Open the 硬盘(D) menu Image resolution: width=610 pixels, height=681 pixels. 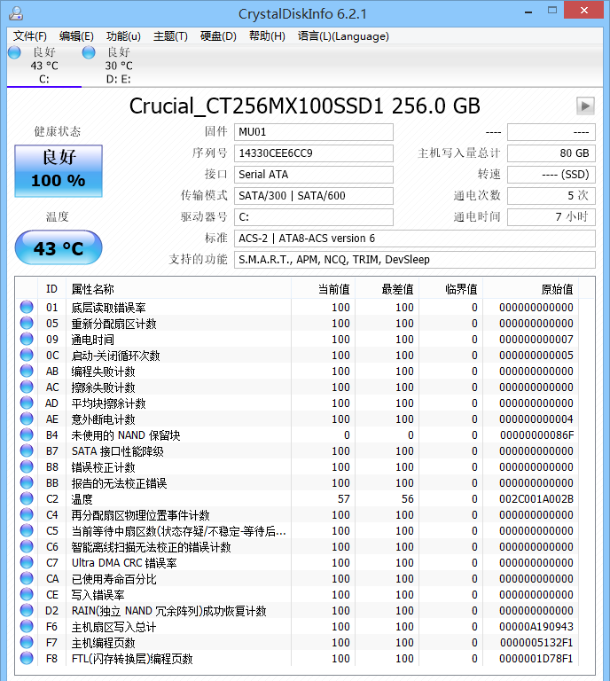[218, 36]
